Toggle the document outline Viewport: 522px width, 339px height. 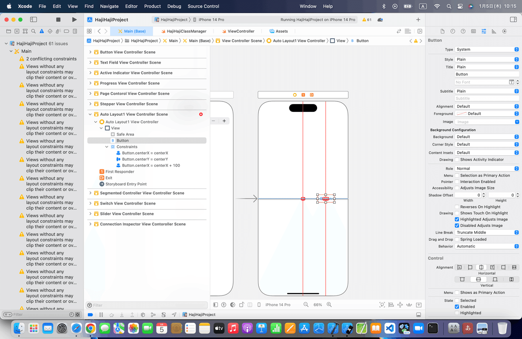(216, 305)
